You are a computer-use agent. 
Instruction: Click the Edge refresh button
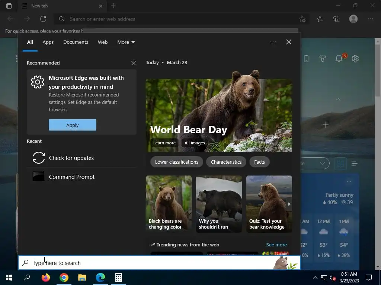pyautogui.click(x=43, y=19)
